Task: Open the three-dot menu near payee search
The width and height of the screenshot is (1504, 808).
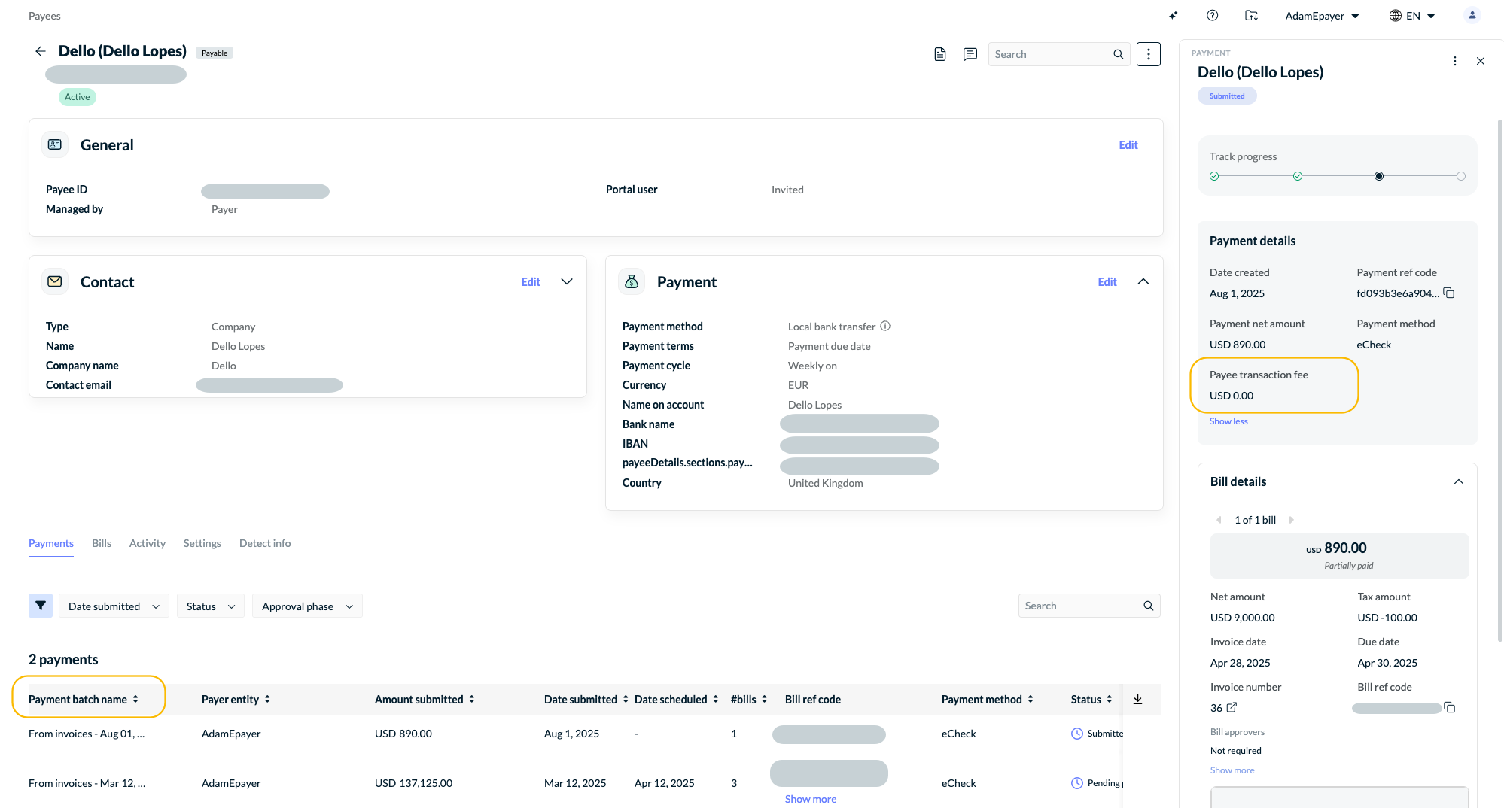Action: point(1149,54)
